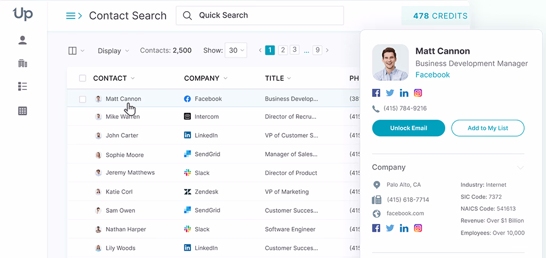Open company Instagram icon in Company section

[x=418, y=228]
